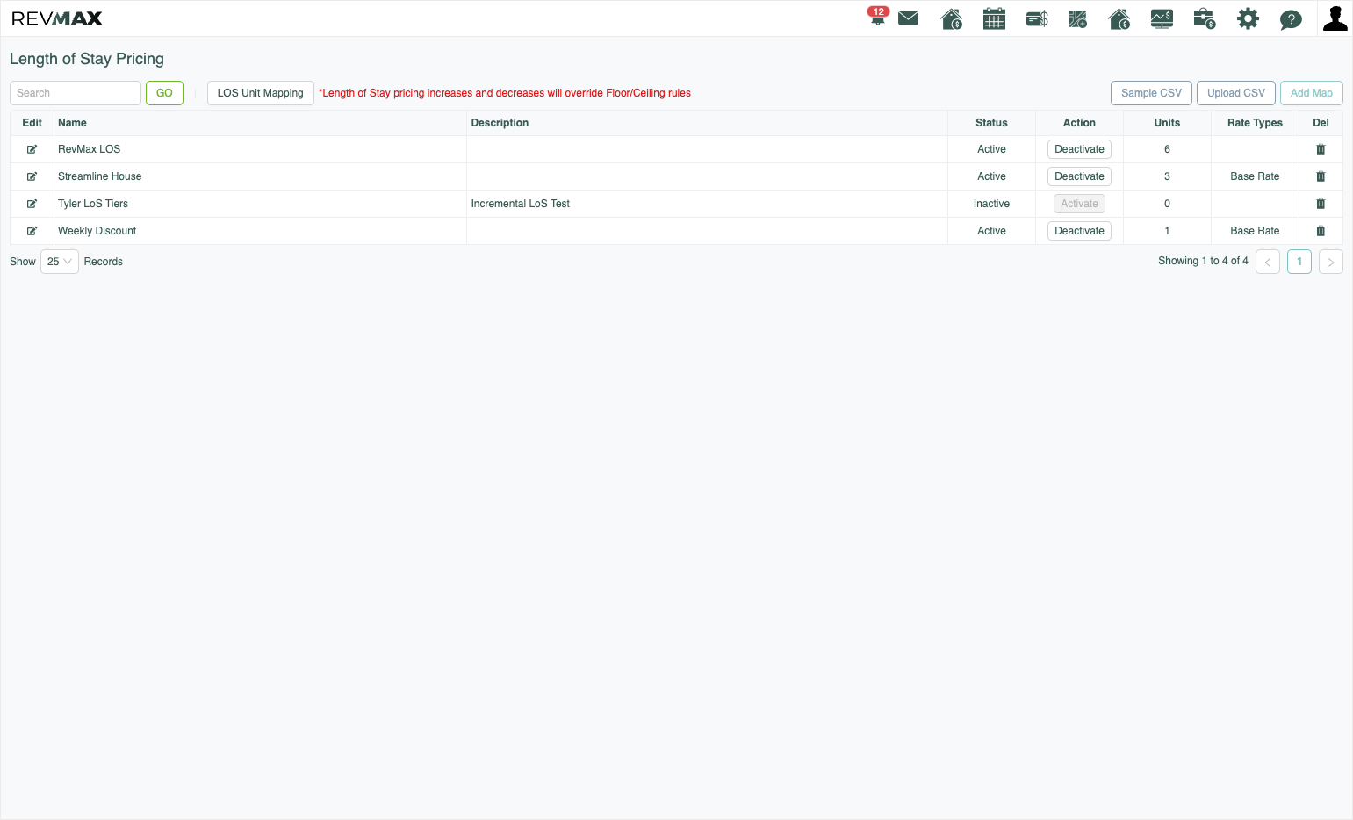Click the house dollar icon beside the monitor chart
The width and height of the screenshot is (1353, 820).
pyautogui.click(x=1119, y=18)
